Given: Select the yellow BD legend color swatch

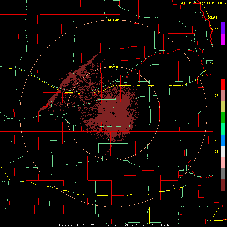Looking at the screenshot, I should [223, 107].
